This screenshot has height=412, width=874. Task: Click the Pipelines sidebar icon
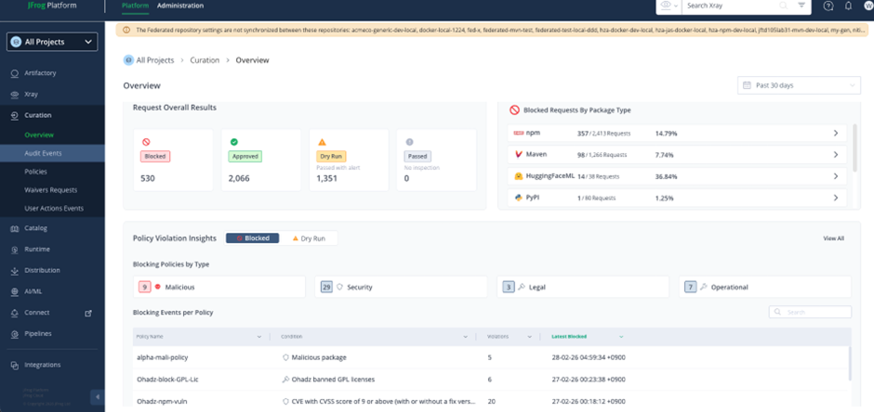coord(15,334)
